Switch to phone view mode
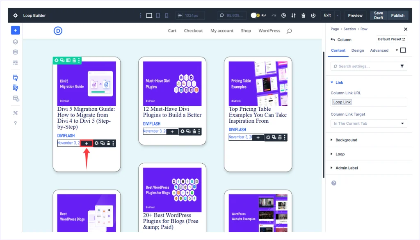 point(167,16)
